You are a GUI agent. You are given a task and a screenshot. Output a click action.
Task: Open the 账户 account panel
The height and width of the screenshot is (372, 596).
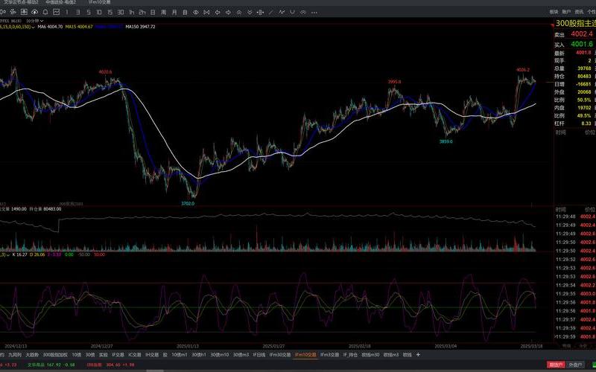(x=566, y=12)
